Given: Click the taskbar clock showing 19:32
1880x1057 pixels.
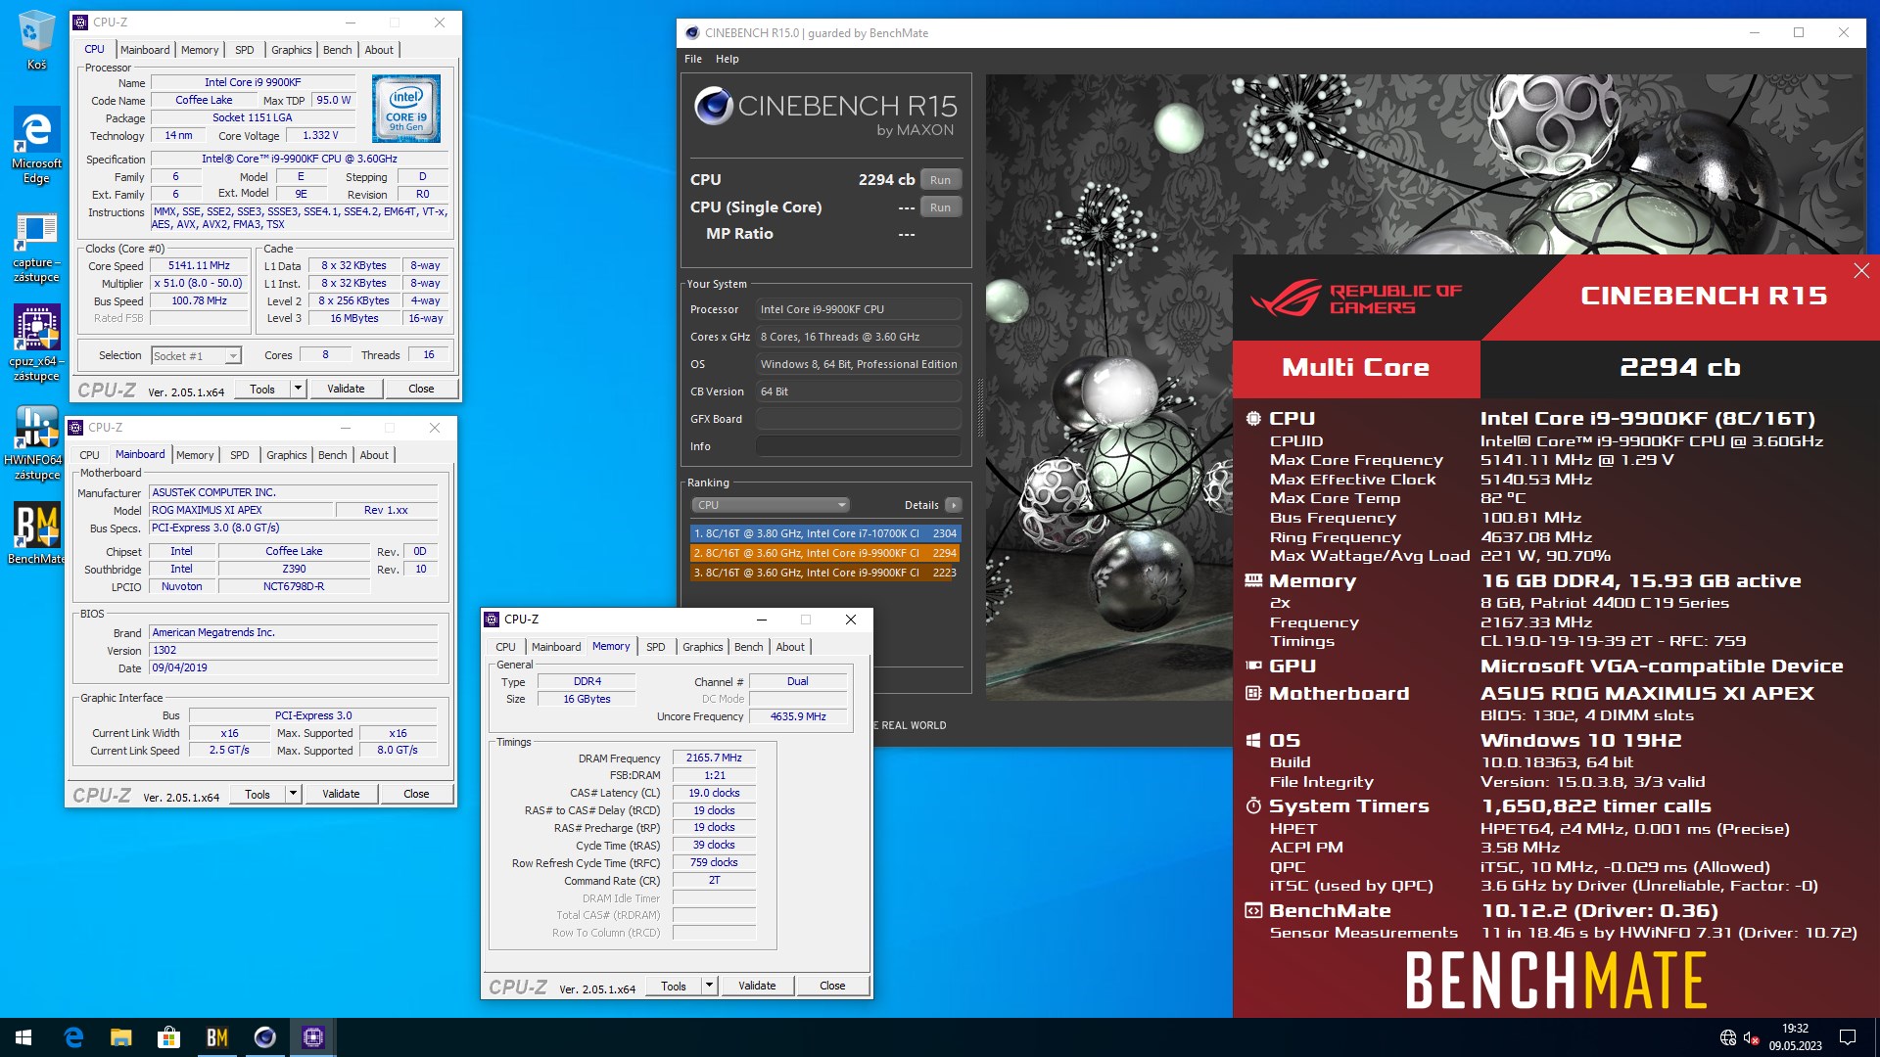Looking at the screenshot, I should tap(1795, 1037).
